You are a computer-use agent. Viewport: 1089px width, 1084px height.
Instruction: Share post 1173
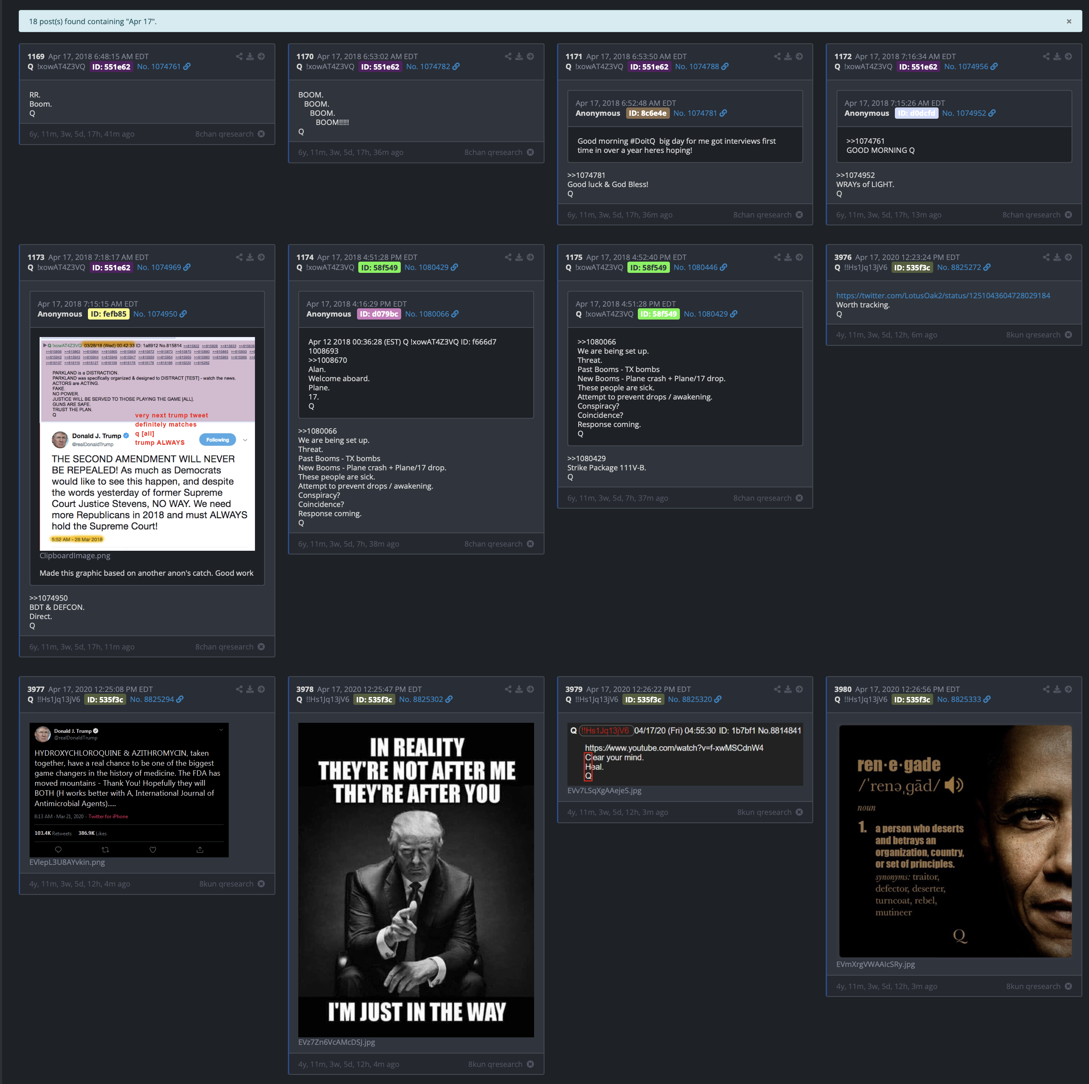tap(239, 257)
